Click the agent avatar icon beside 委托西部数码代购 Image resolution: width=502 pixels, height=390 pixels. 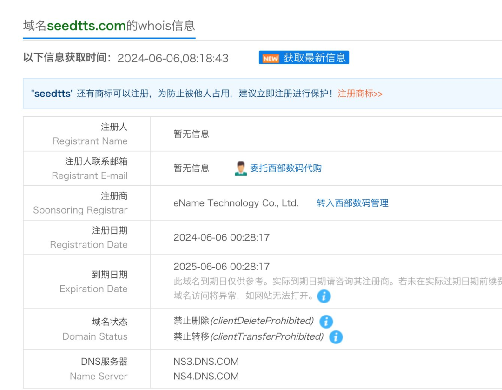(240, 168)
